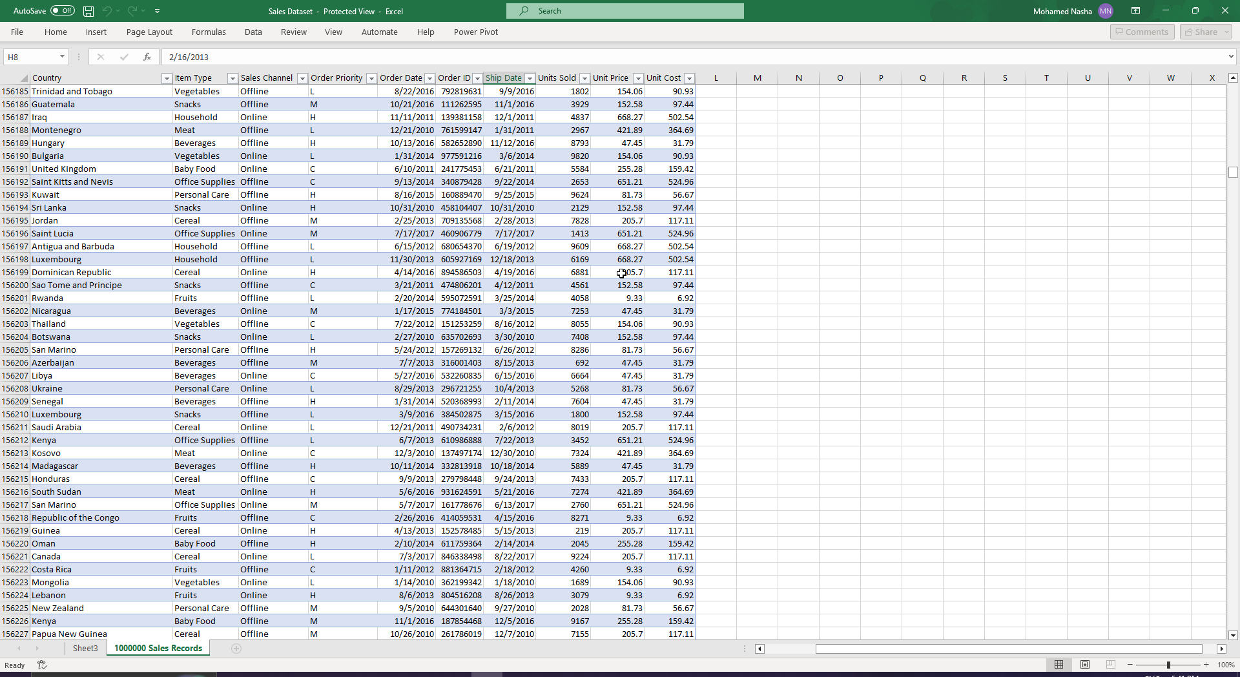Click the Undo icon

click(107, 10)
